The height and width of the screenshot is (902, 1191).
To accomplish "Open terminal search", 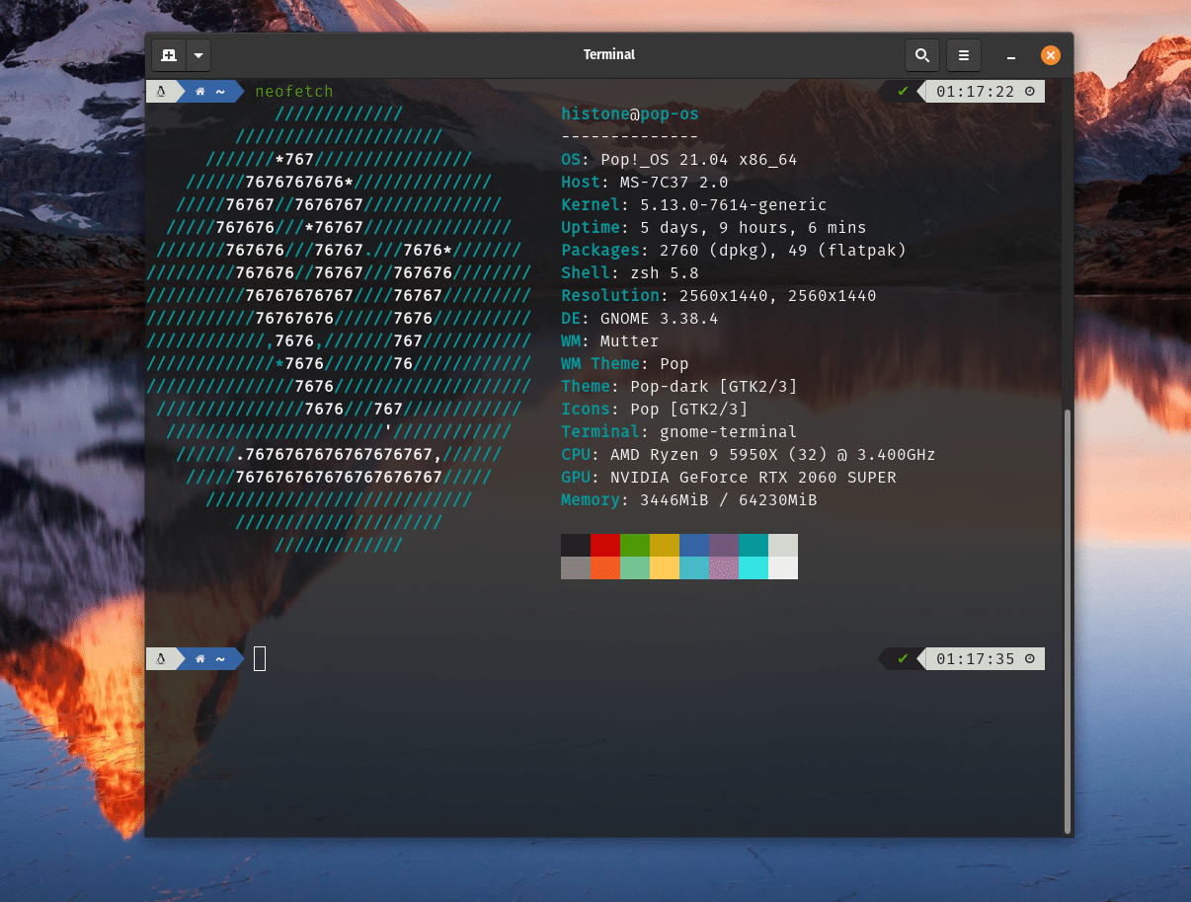I will [x=922, y=55].
